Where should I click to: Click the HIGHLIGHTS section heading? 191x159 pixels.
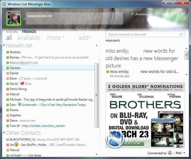tap(113, 41)
